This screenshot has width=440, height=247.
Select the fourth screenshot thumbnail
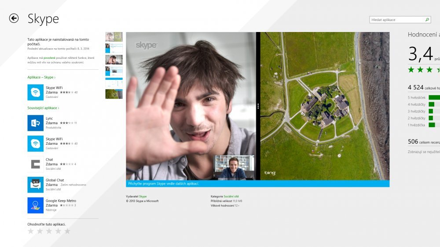point(114,71)
